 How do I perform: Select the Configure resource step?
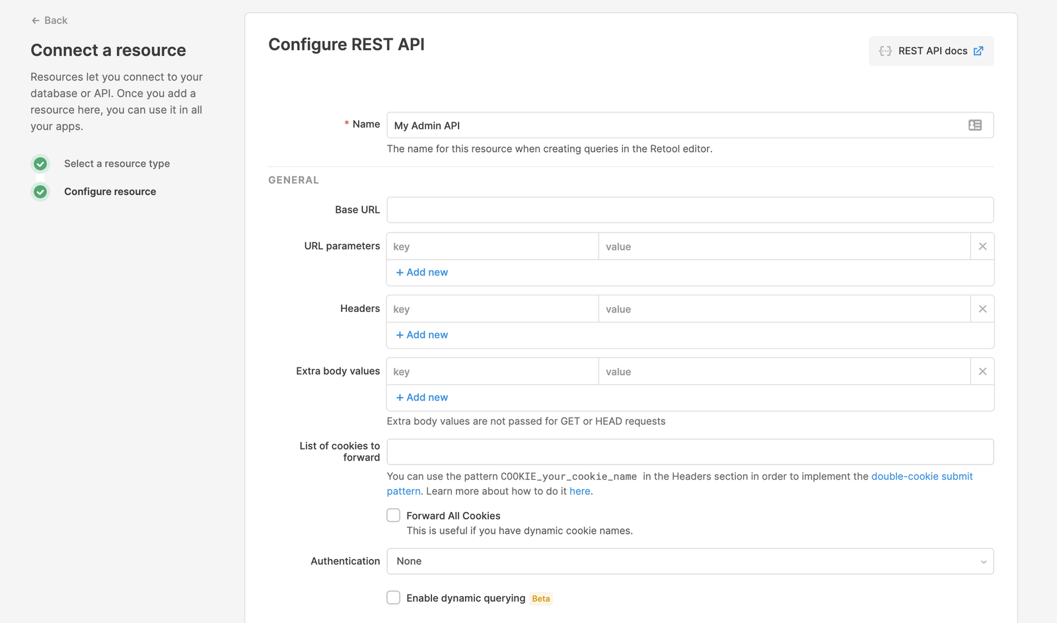(x=110, y=192)
